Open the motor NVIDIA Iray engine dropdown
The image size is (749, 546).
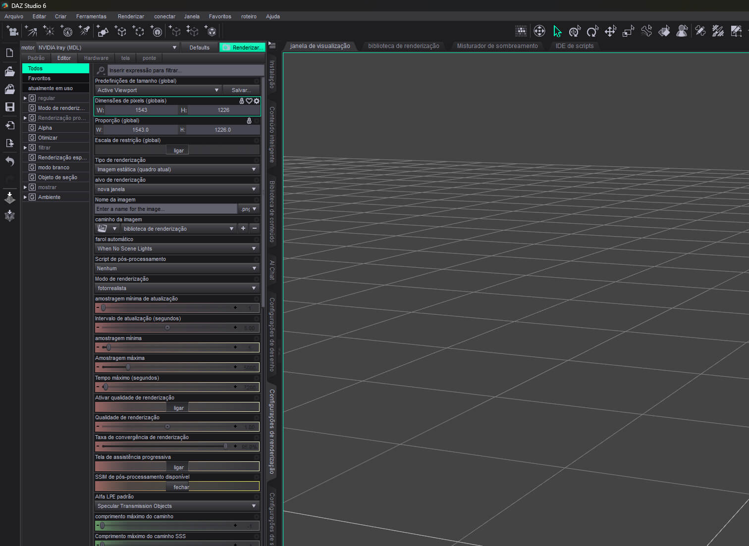pyautogui.click(x=107, y=48)
